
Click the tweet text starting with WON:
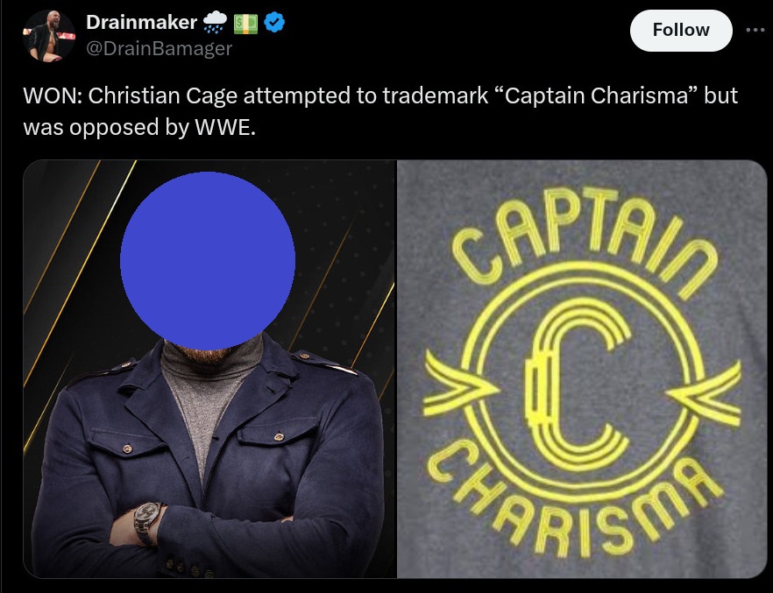(380, 111)
